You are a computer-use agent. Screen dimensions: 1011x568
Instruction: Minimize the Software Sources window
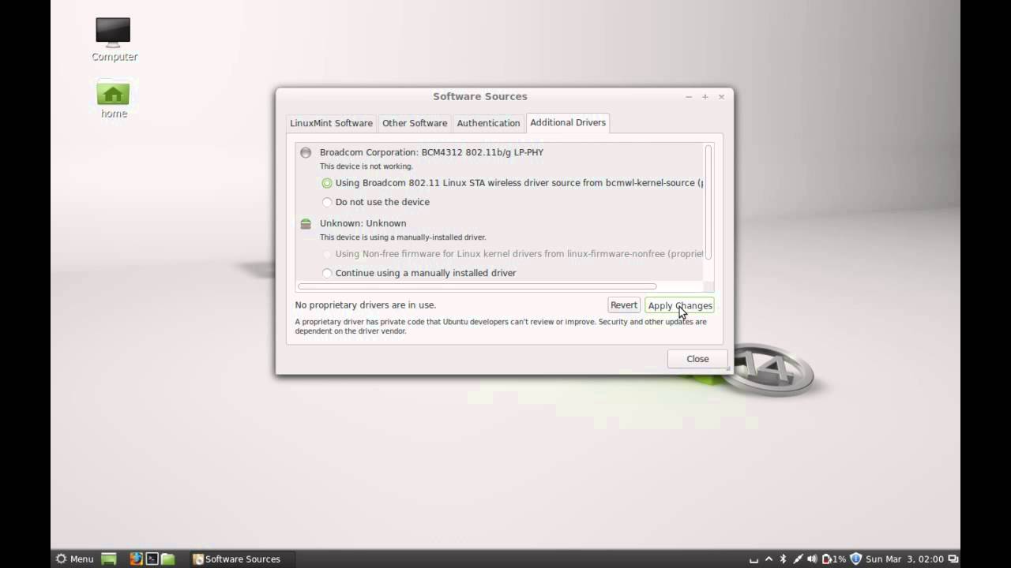tap(689, 96)
